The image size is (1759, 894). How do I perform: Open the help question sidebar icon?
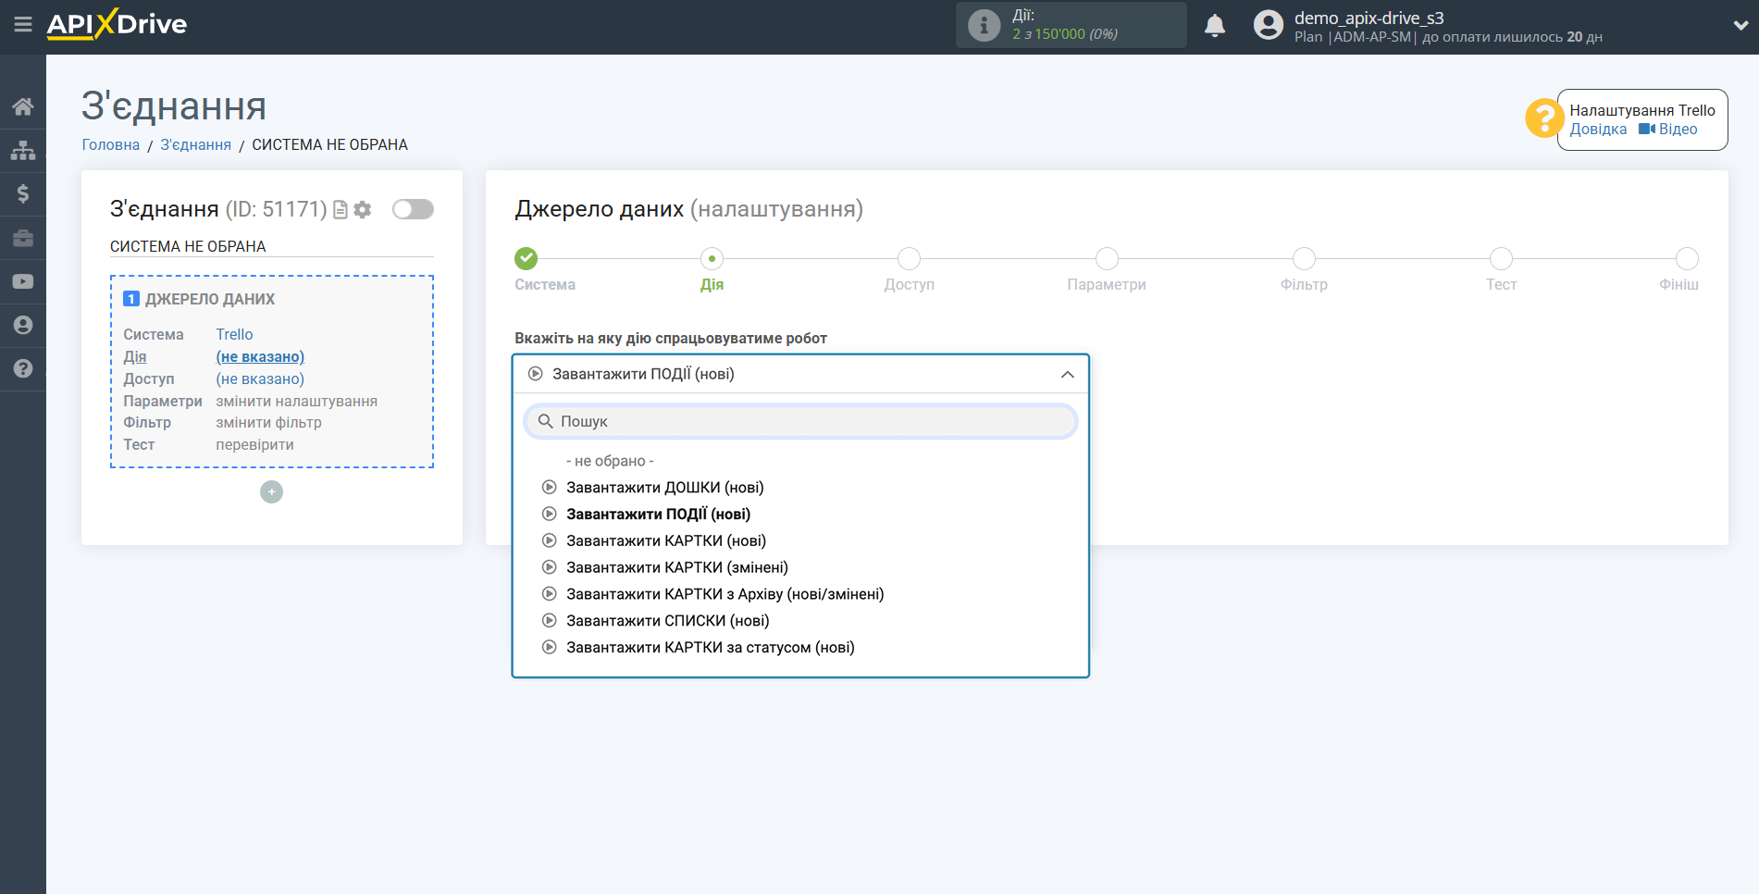(23, 368)
